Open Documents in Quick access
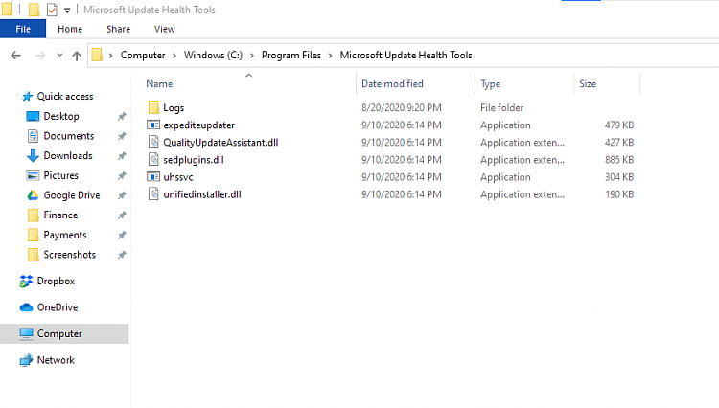This screenshot has height=408, width=719. pos(69,136)
